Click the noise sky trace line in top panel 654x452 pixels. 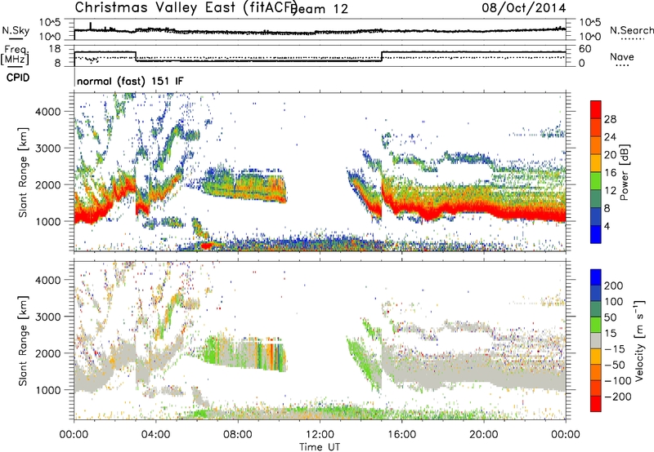point(320,32)
